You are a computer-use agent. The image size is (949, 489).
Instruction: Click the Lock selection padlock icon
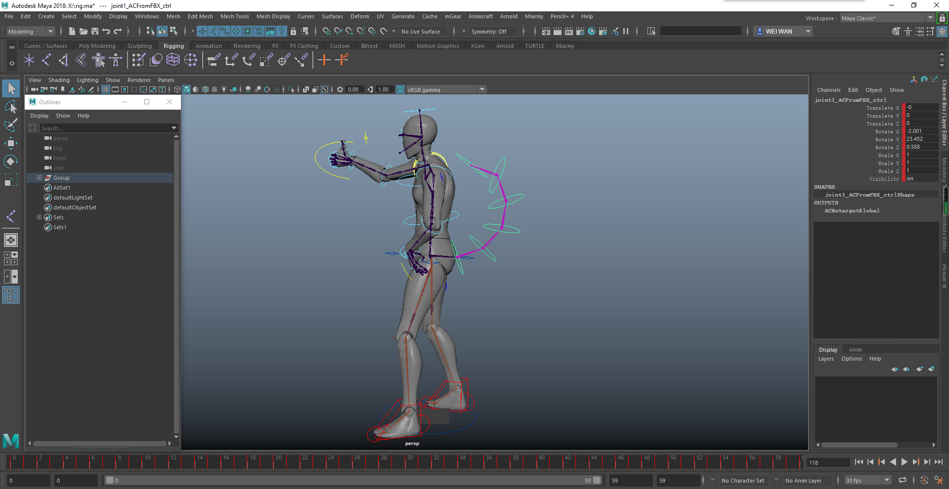click(293, 32)
